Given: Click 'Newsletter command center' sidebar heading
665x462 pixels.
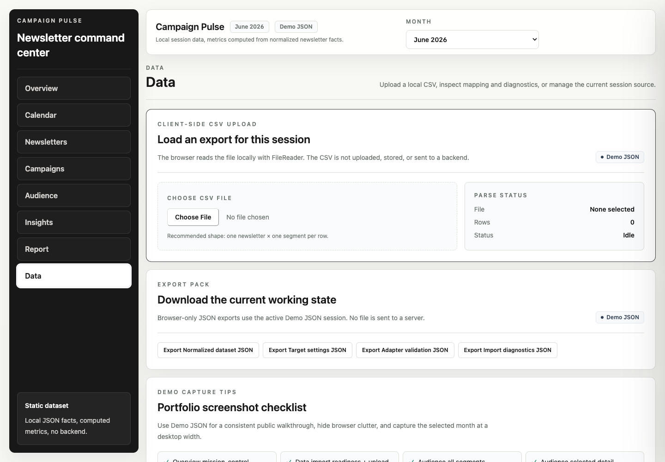Looking at the screenshot, I should point(71,45).
